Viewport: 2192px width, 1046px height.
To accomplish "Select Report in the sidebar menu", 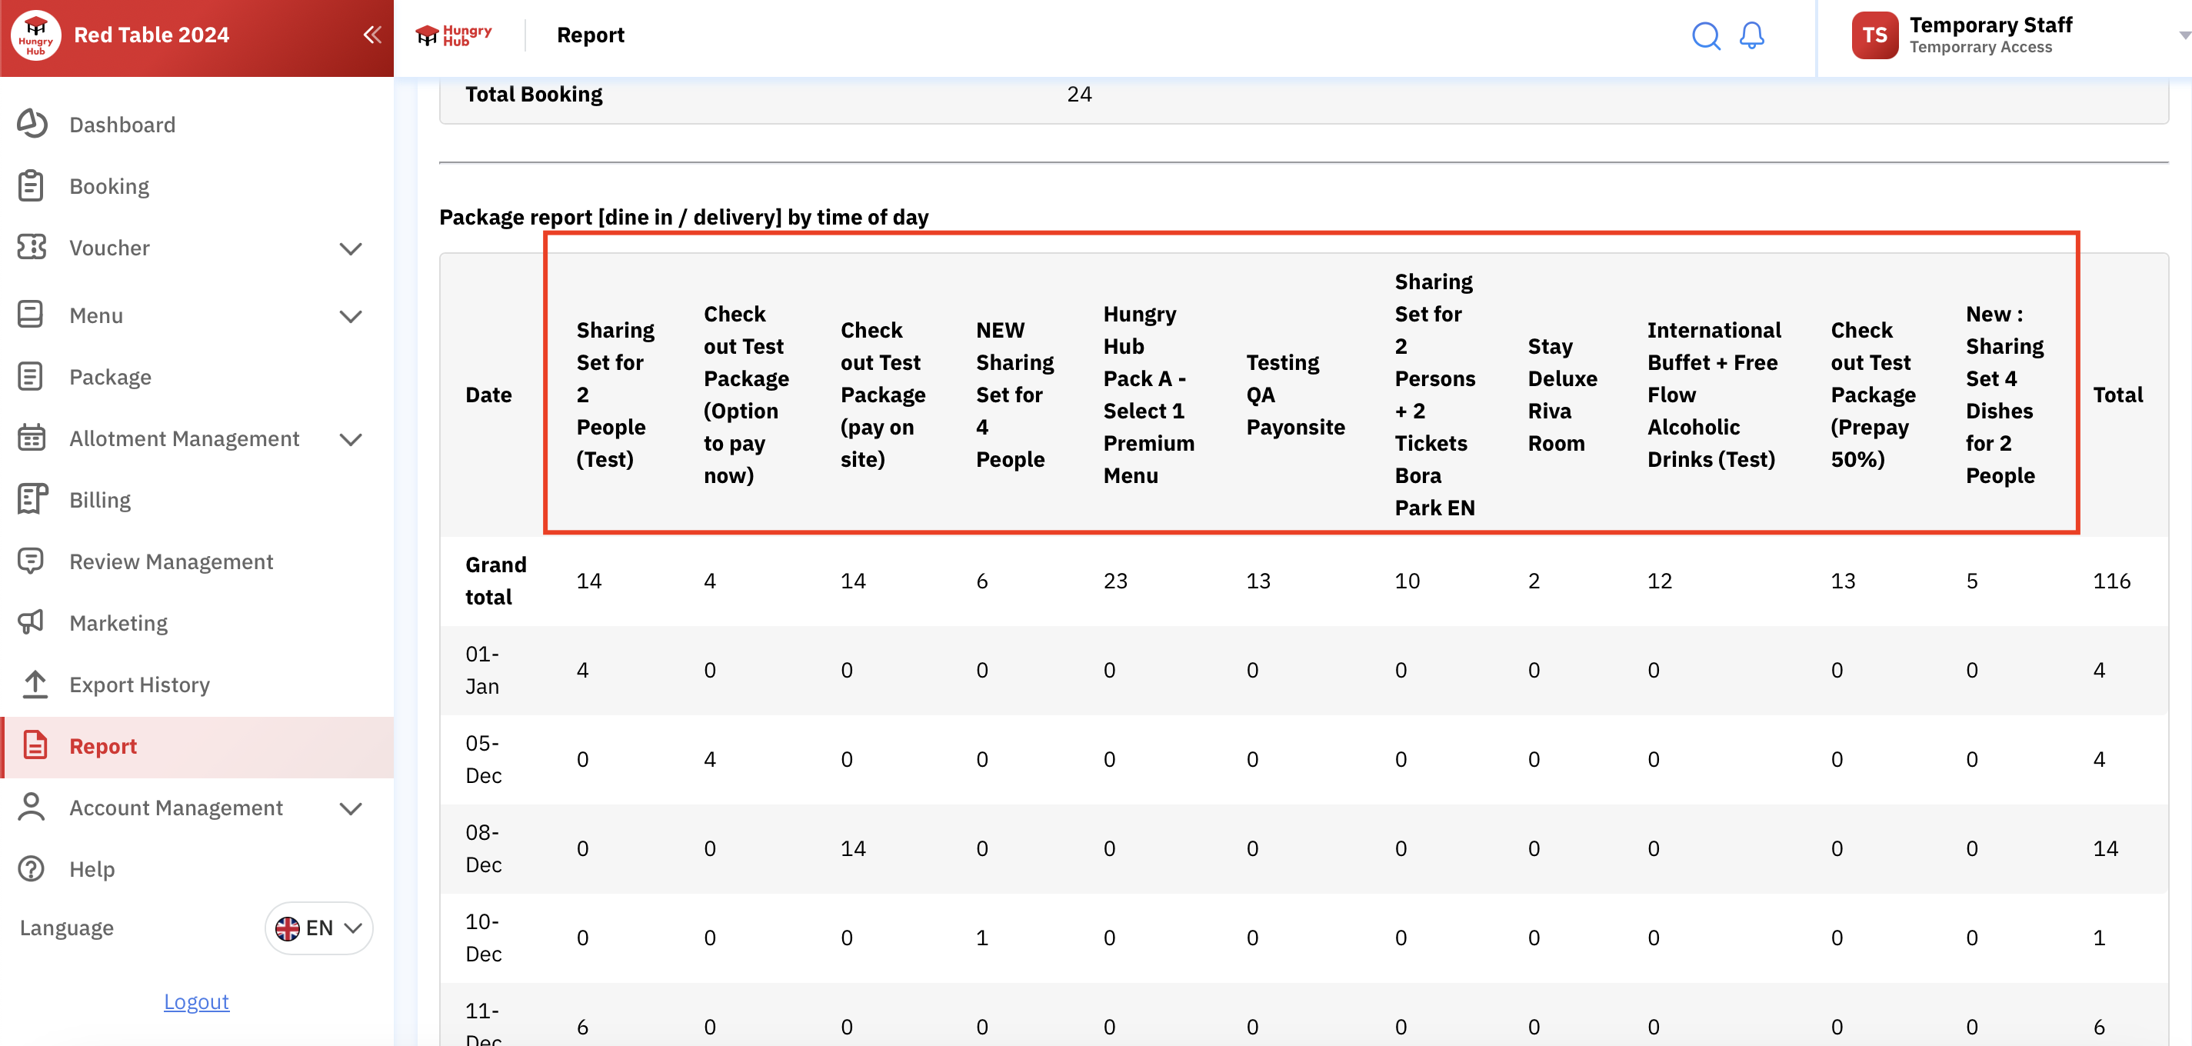I will click(103, 745).
